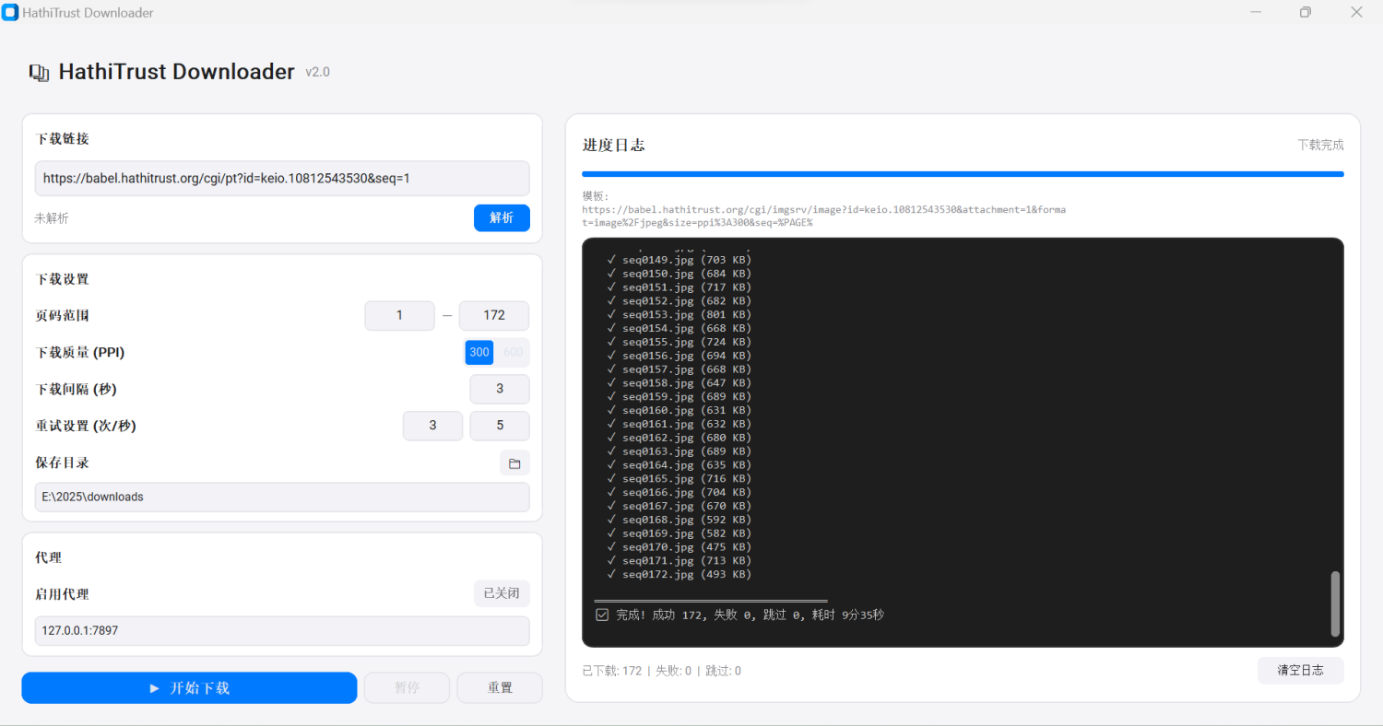The width and height of the screenshot is (1383, 726).
Task: Click log line seq0159.jpg (689 KB)
Action: [680, 397]
